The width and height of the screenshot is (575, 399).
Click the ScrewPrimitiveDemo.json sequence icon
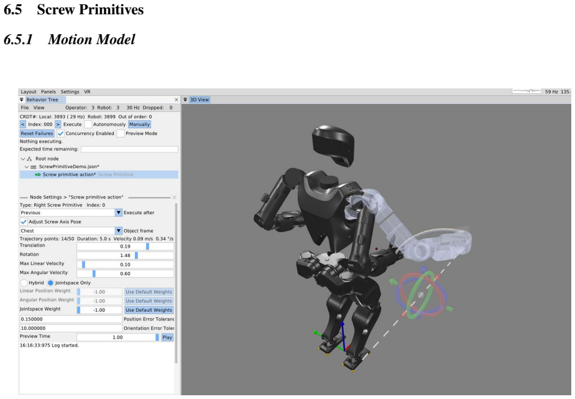(34, 167)
